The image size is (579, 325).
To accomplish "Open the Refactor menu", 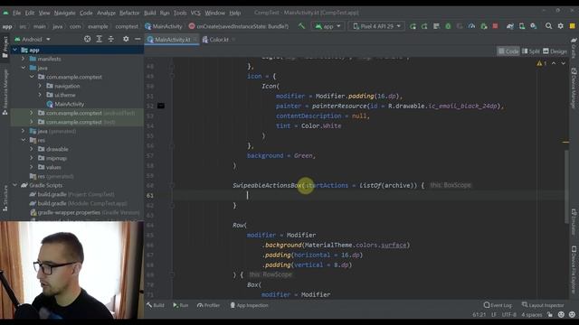I will pyautogui.click(x=129, y=13).
